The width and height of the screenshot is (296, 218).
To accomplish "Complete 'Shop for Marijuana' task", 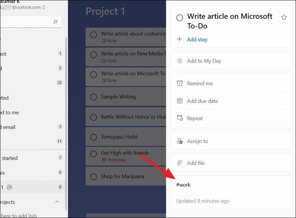I will [x=93, y=177].
